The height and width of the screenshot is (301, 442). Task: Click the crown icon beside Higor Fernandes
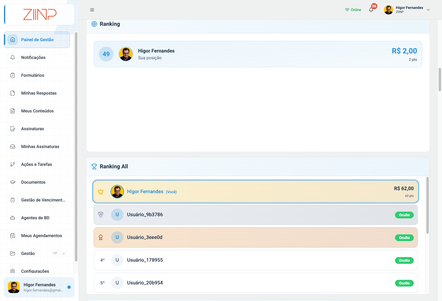pyautogui.click(x=101, y=192)
